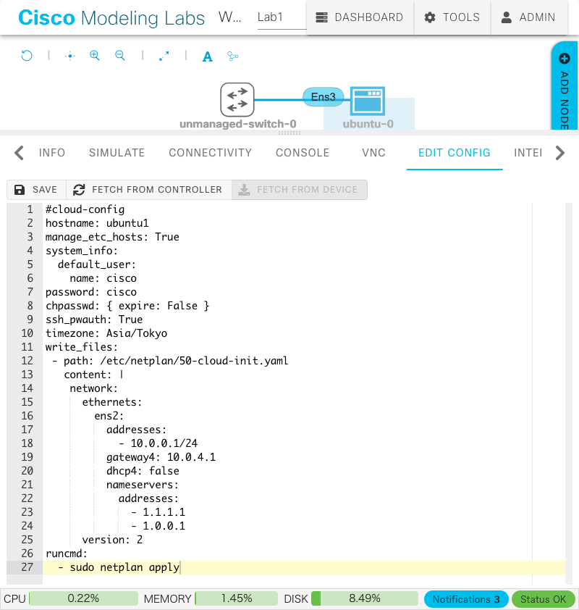Screen dimensions: 579x610
Task: Edit the Lab1 lab title field
Action: [282, 17]
